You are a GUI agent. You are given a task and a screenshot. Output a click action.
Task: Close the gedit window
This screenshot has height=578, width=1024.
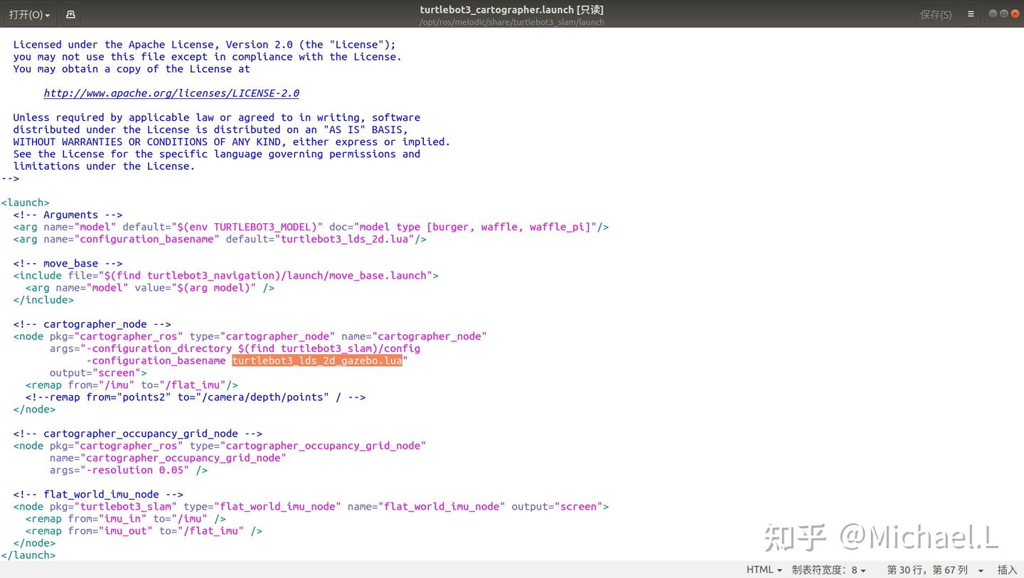point(1015,14)
